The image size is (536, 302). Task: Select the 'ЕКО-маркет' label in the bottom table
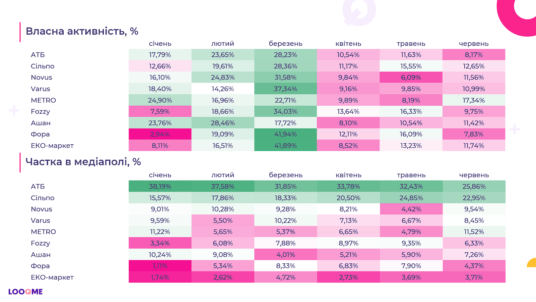pos(52,278)
